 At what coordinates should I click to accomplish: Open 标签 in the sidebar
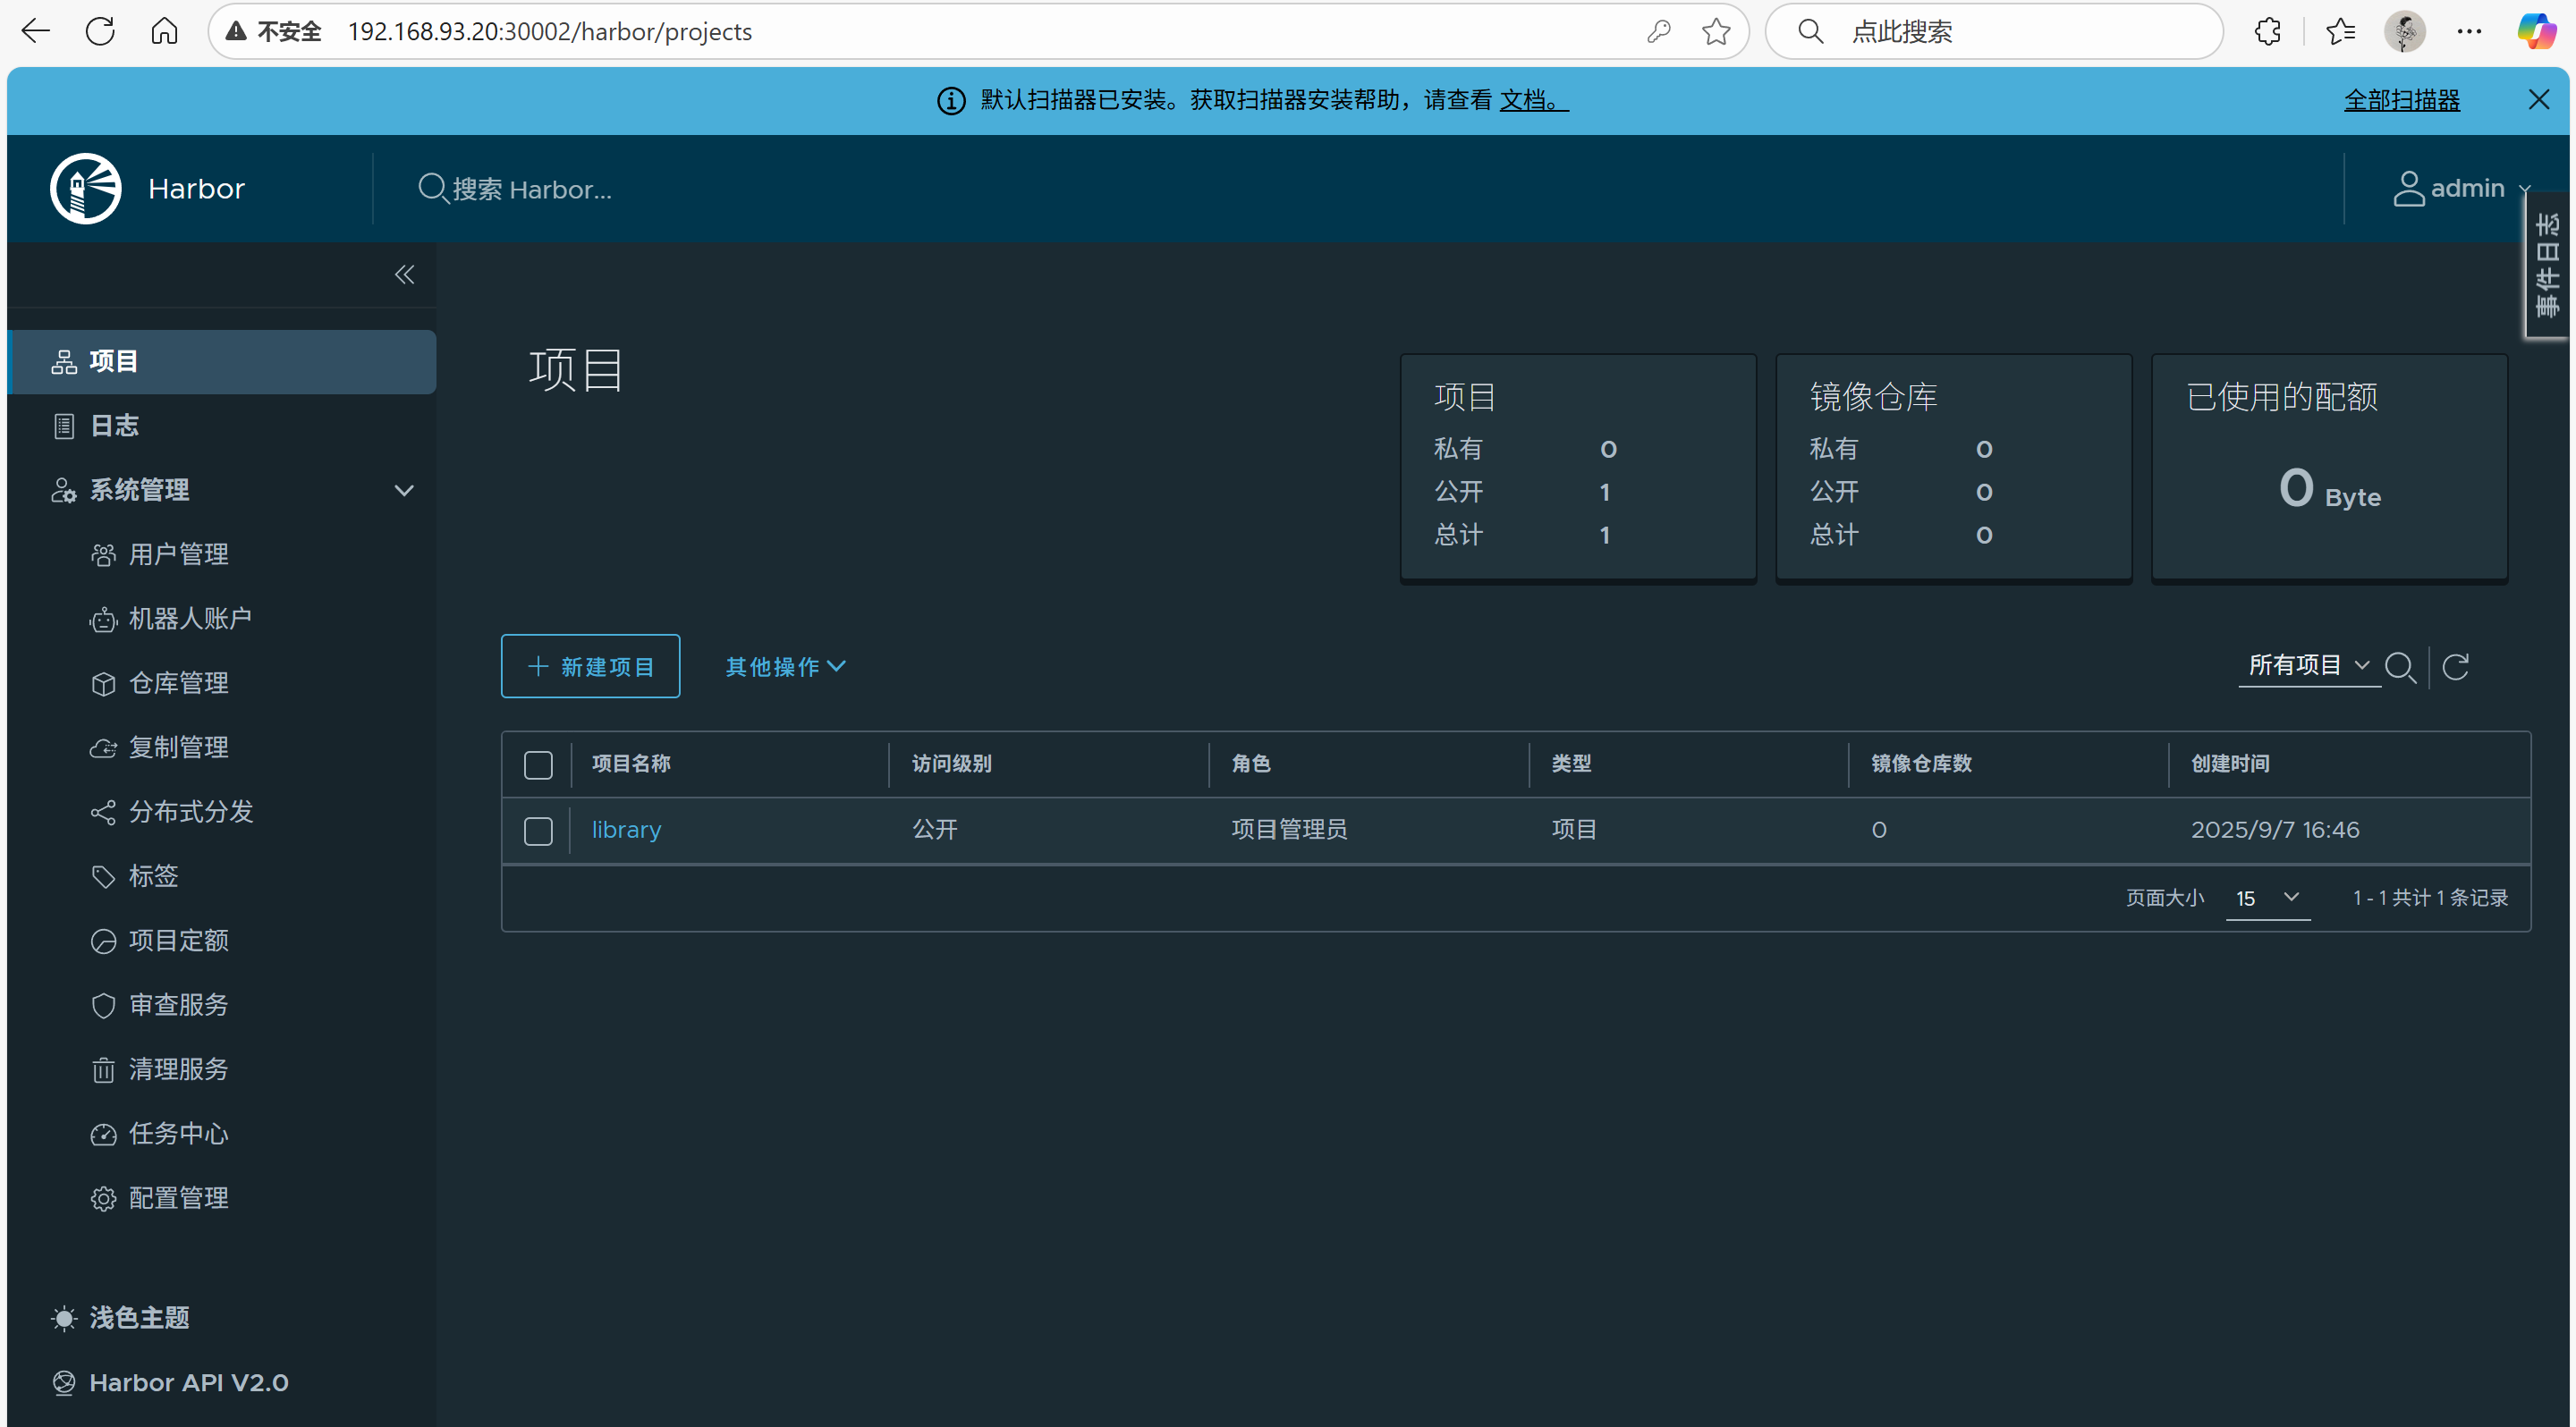134,876
